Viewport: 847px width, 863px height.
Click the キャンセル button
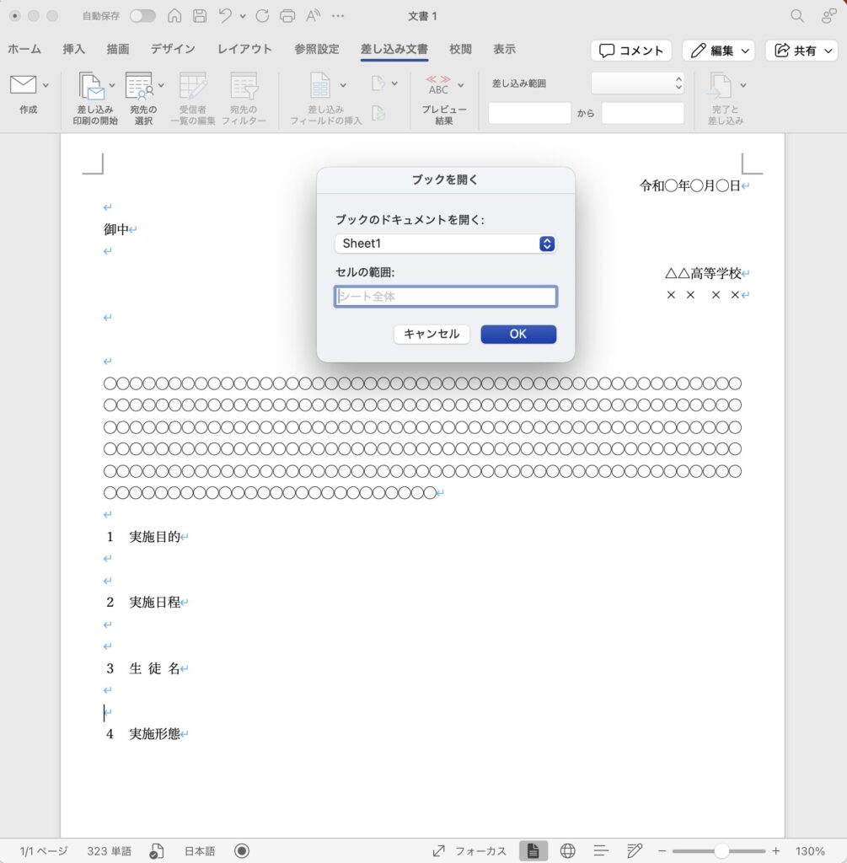[432, 334]
